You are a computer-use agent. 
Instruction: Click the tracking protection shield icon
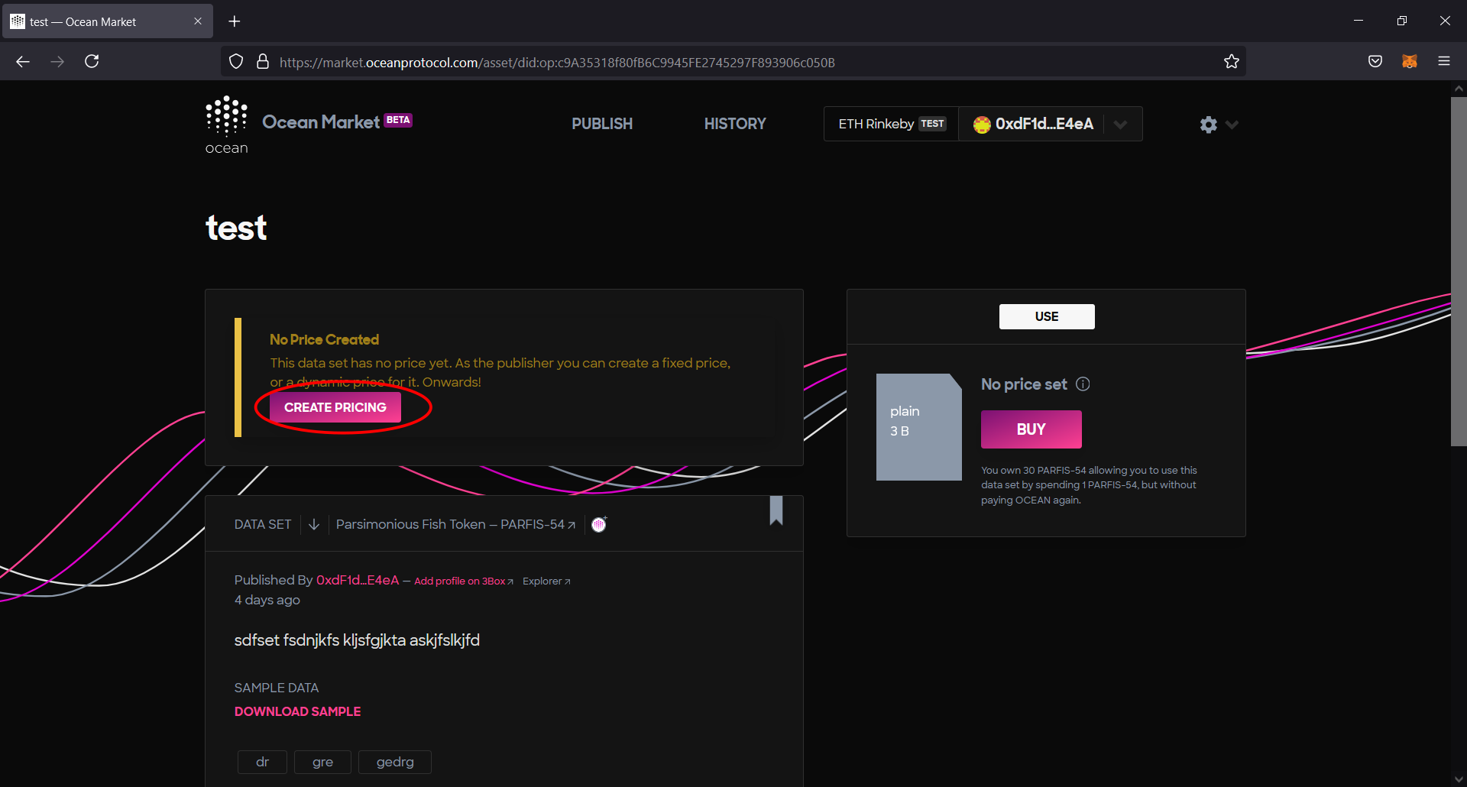pyautogui.click(x=236, y=62)
